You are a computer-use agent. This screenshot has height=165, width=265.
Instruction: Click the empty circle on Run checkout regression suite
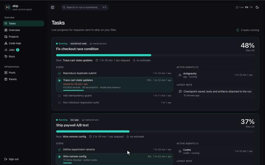pyautogui.click(x=59, y=103)
